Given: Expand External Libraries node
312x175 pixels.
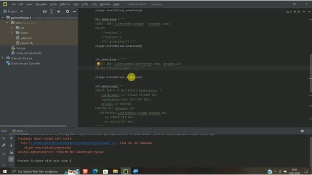Looking at the screenshot, I should point(2,58).
